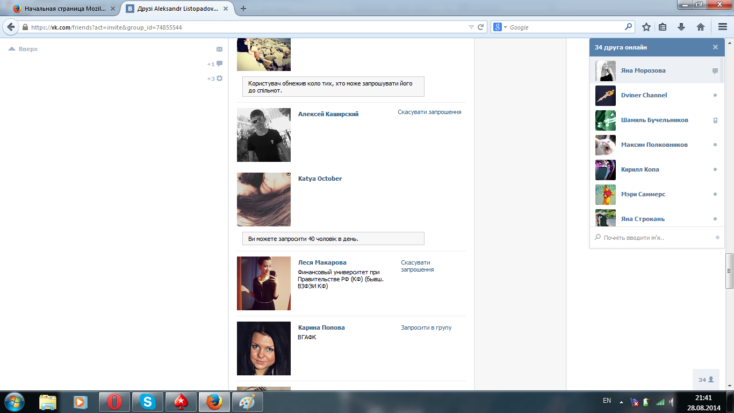Viewport: 734px width, 413px height.
Task: Click Карина Попова photo thumbnail
Action: (x=264, y=348)
